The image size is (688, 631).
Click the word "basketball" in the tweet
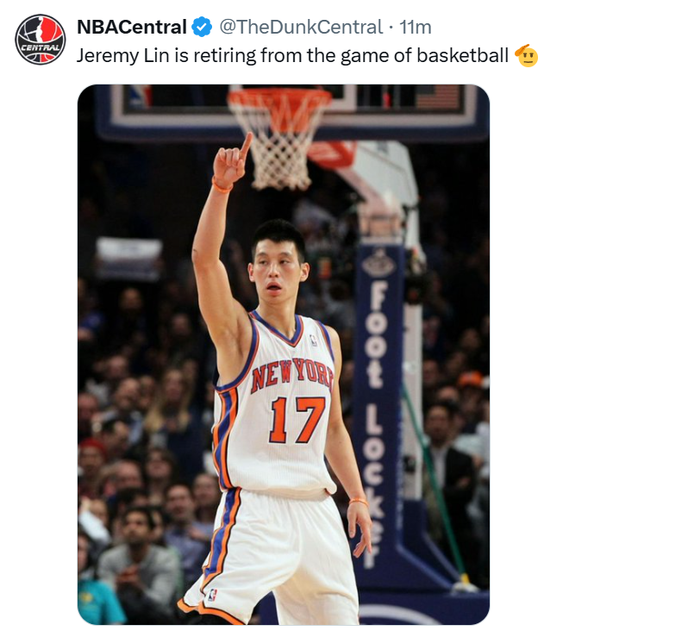(462, 56)
